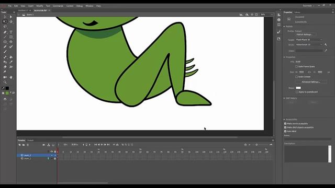335x188 pixels.
Task: Select the Camera tool
Action: tap(5, 77)
